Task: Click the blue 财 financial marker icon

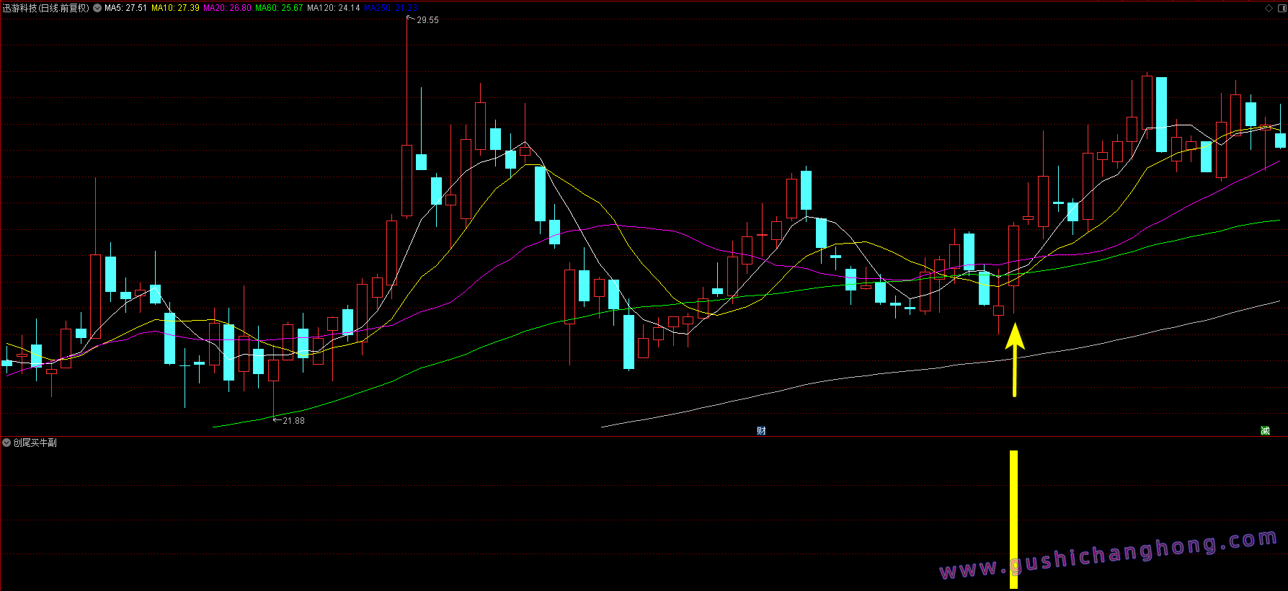Action: pyautogui.click(x=761, y=431)
